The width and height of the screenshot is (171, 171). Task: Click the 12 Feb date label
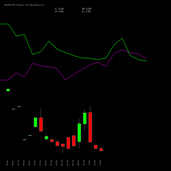(x=95, y=163)
